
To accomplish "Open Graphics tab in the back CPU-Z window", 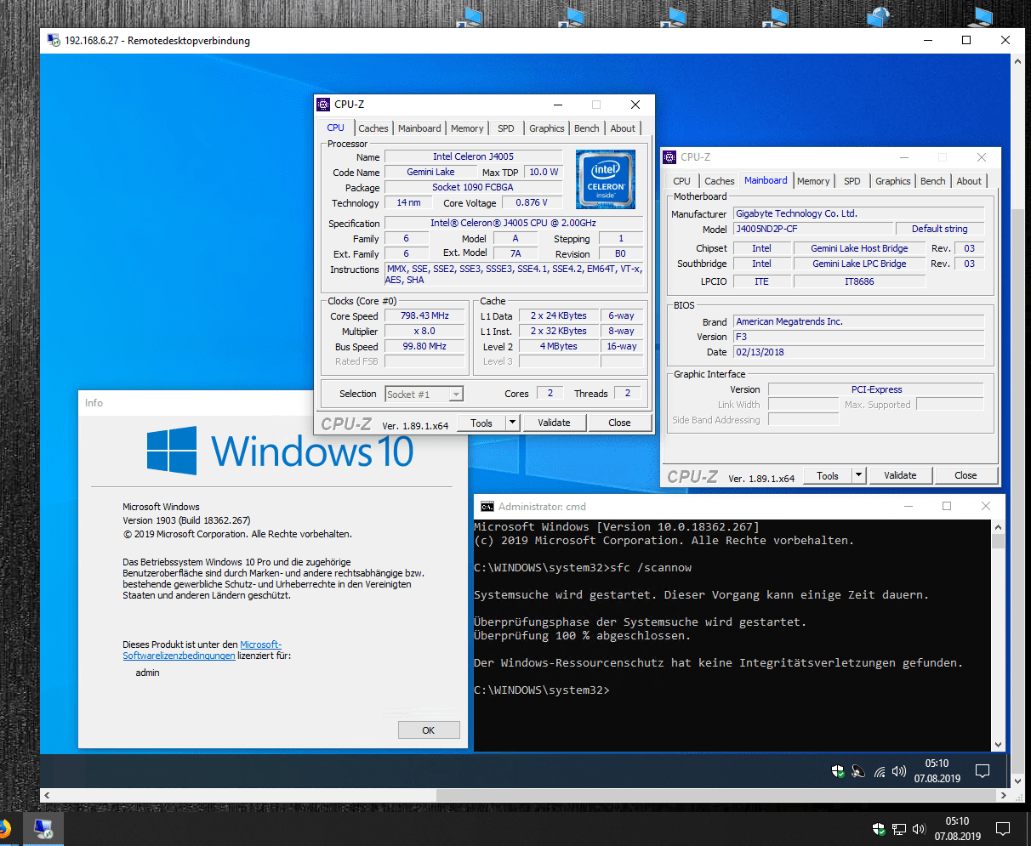I will click(x=893, y=181).
